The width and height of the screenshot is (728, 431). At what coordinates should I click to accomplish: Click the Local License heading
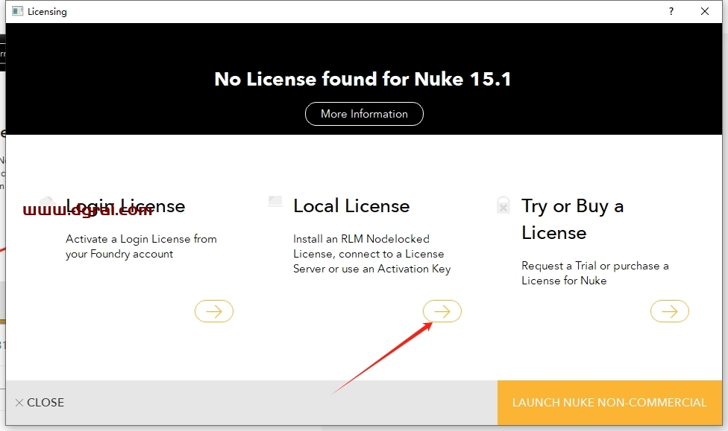(351, 205)
